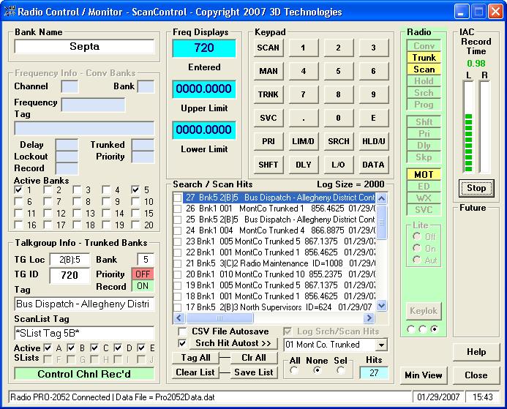Image resolution: width=507 pixels, height=409 pixels.
Task: Toggle Active Bank 1 checkbox
Action: click(x=19, y=190)
